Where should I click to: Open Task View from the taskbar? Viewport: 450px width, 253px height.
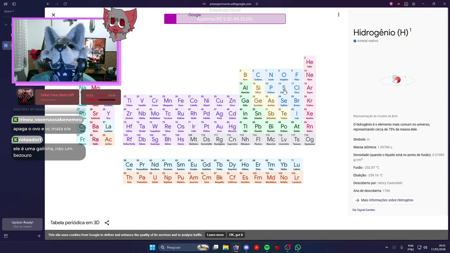(x=216, y=247)
